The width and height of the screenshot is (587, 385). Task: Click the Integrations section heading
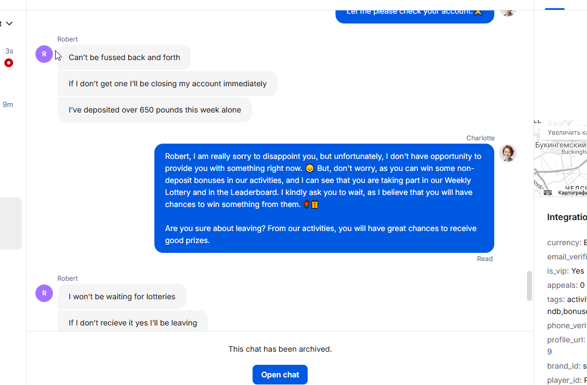click(567, 217)
